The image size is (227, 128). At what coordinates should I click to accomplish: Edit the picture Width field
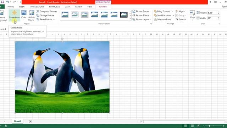tap(213, 18)
